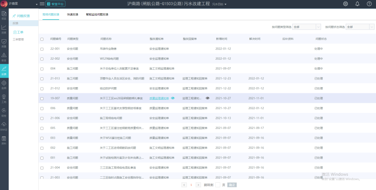This screenshot has width=376, height=190.
Task: Click the 后补资料 column header
Action: coord(288,39)
